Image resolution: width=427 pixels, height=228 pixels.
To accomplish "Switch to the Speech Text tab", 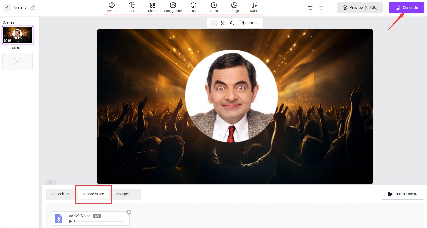I will coord(62,194).
